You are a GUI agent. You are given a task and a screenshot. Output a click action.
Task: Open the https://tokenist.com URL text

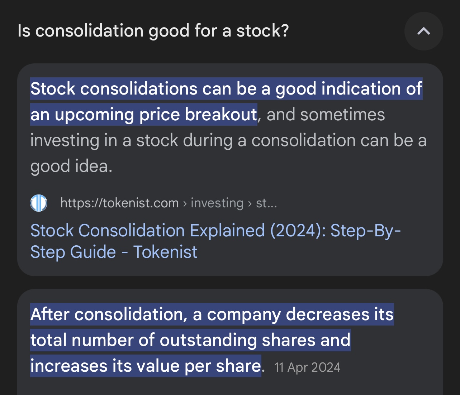point(119,203)
